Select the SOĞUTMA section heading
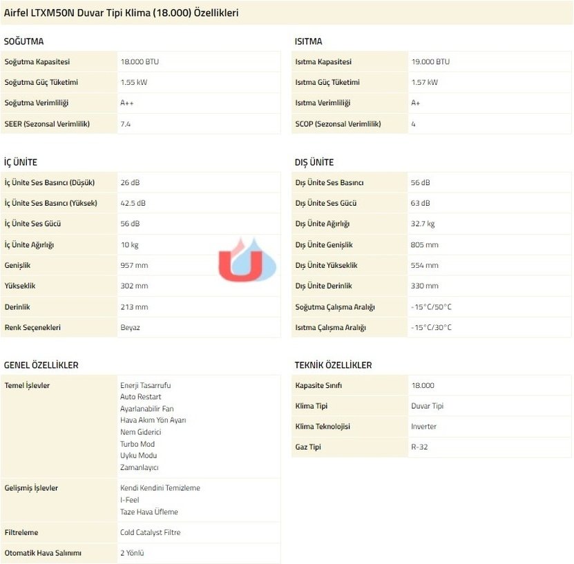The image size is (574, 564). point(23,41)
